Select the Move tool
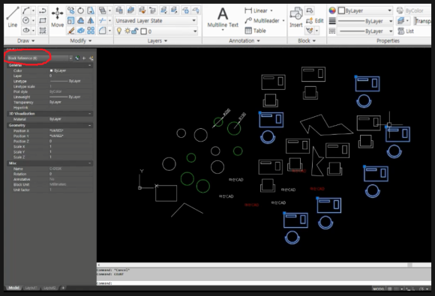The height and width of the screenshot is (296, 435). click(x=58, y=18)
